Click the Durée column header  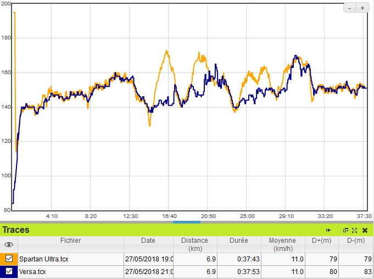click(x=239, y=241)
